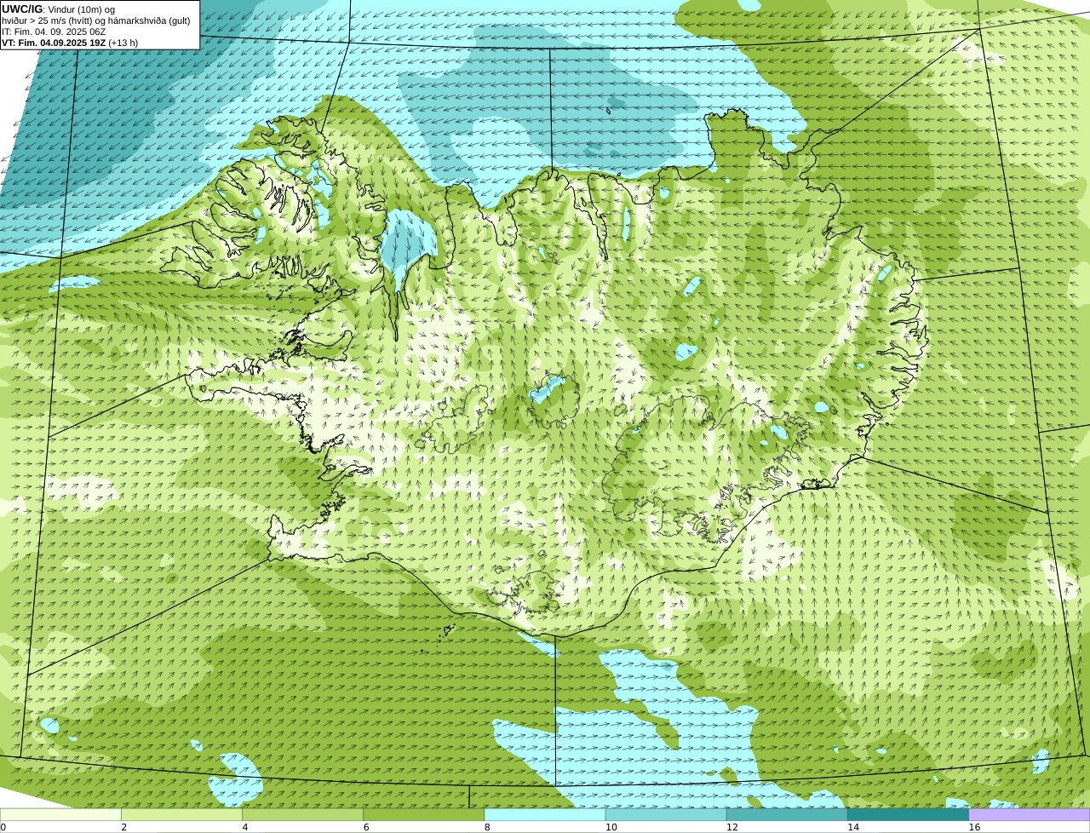Click the initial time 'IT: Fim. 04. 09. 2025 06Z'
Screen dimensions: 1090x833
54,32
